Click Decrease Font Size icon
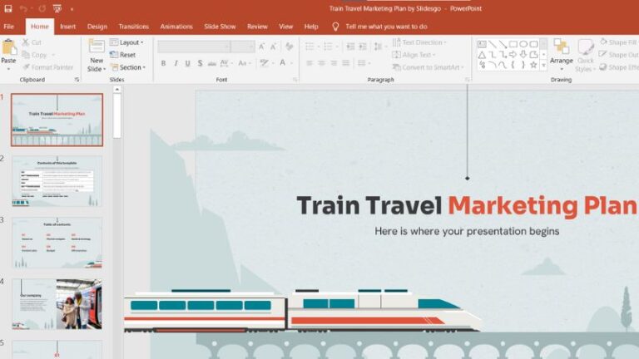Viewport: 639px width, 359px height. click(x=274, y=47)
